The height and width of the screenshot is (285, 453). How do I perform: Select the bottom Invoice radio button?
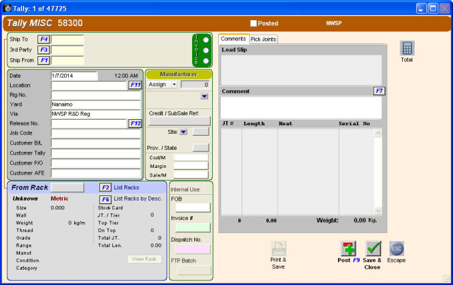pos(206,60)
